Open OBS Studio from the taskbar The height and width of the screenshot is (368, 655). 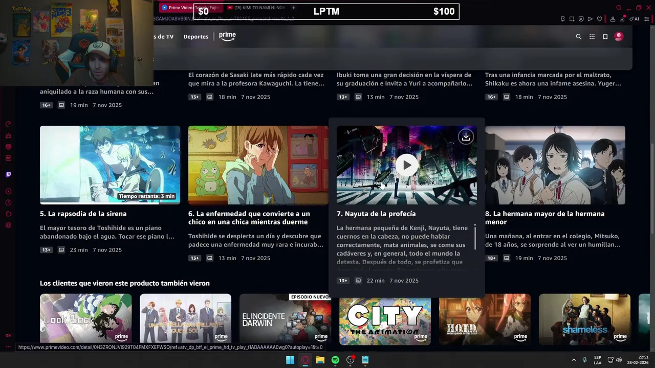pos(351,360)
